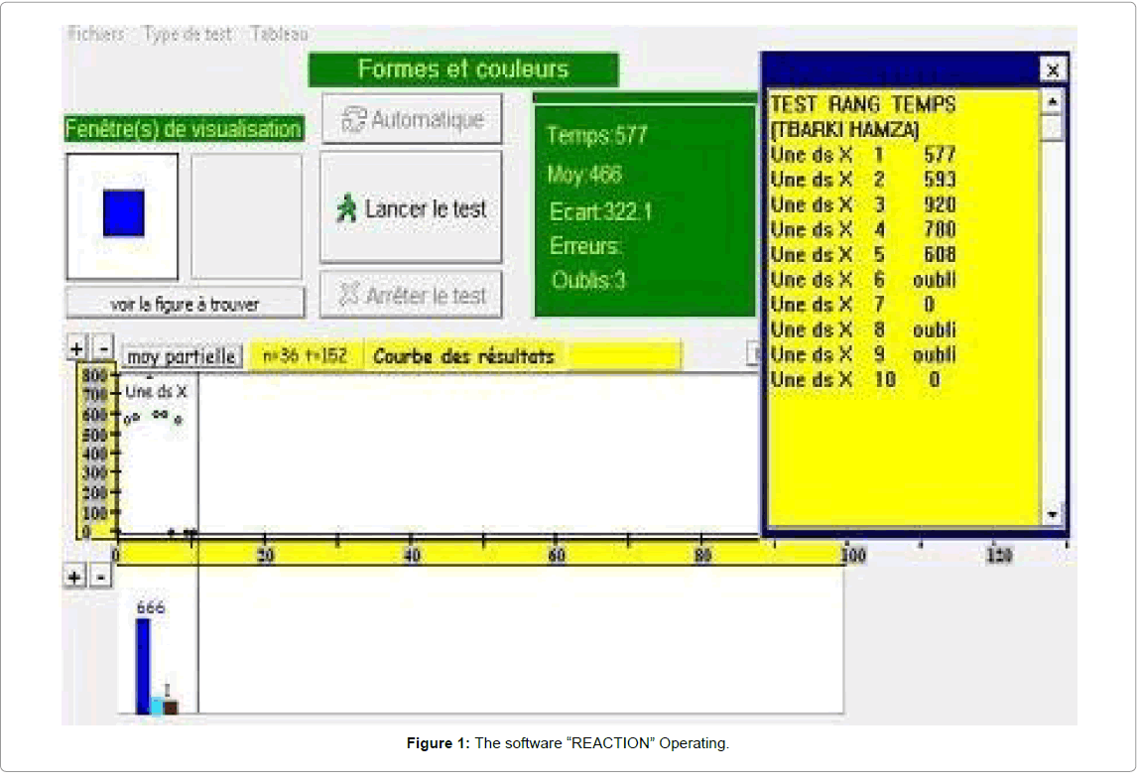Click the empty second visualization window
Screen dimensions: 1139x784
(x=246, y=215)
